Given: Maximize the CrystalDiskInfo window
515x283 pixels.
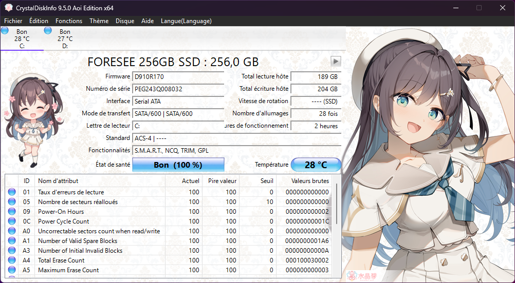Looking at the screenshot, I should click(x=479, y=8).
